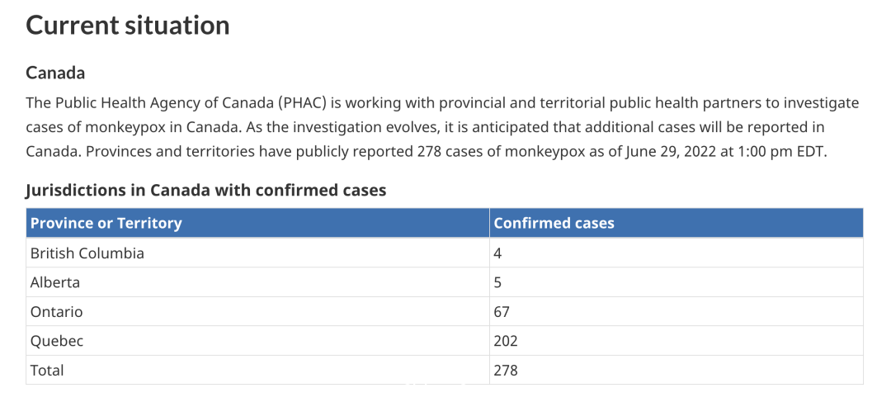Click the Ontario table cell
891x402 pixels.
pyautogui.click(x=257, y=311)
